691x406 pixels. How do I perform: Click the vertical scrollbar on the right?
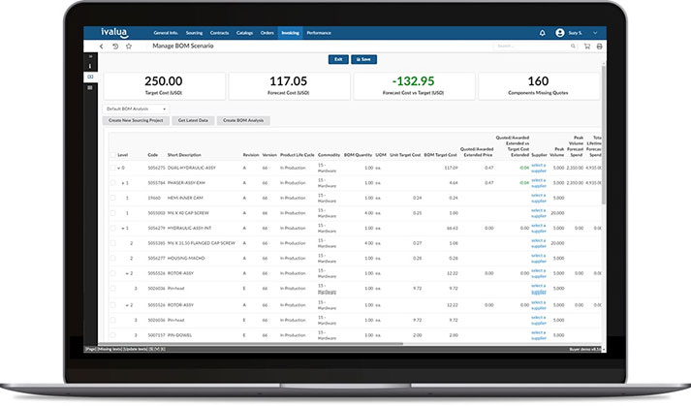click(x=604, y=135)
